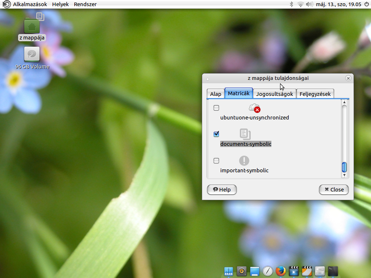
Task: Click the scrollbar up arrow in emblem list
Action: click(344, 102)
